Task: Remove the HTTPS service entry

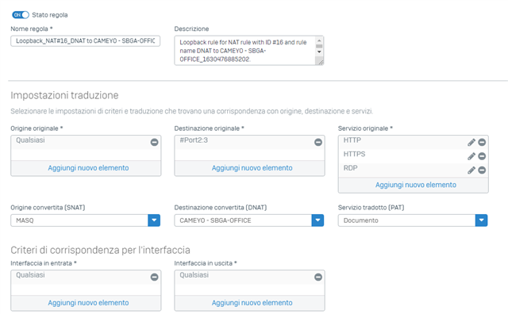Action: pyautogui.click(x=482, y=156)
